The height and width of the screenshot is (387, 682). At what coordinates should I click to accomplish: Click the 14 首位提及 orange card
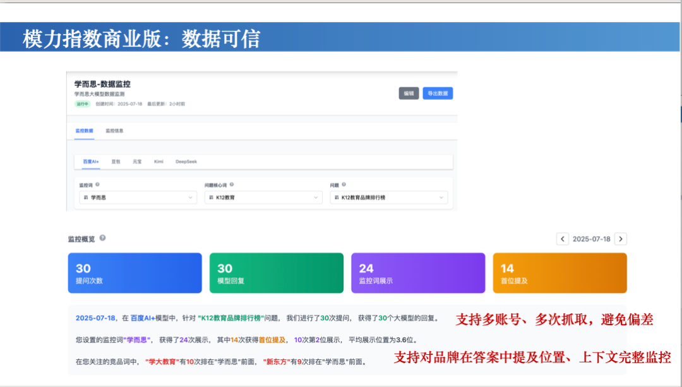point(559,273)
